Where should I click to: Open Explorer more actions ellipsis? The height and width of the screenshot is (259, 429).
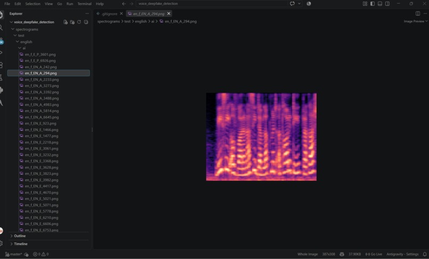[87, 13]
